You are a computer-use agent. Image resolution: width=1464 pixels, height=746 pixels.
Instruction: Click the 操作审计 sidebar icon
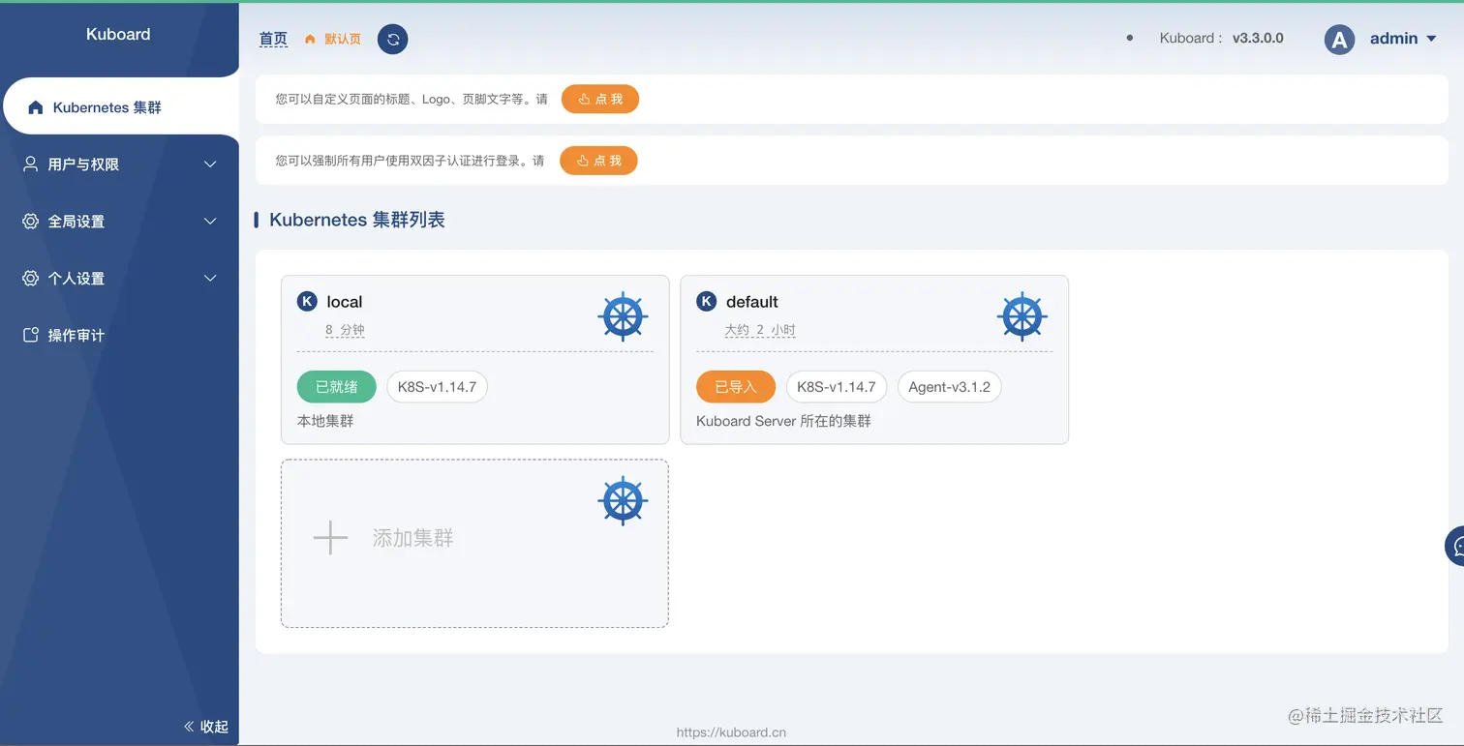click(31, 336)
